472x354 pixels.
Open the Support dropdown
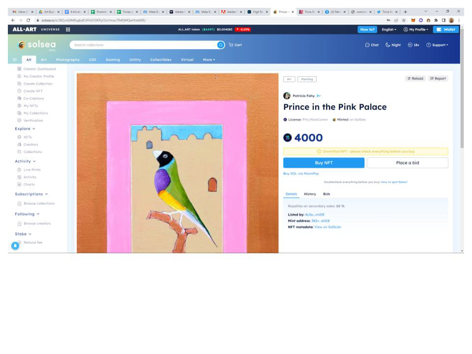click(x=437, y=45)
